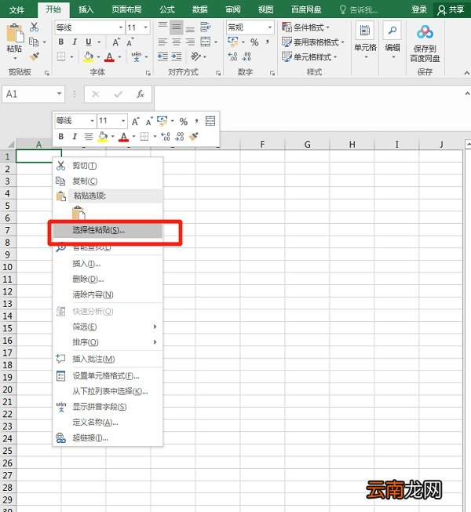
Task: Toggle middle vertical align in ribbon
Action: tap(177, 27)
